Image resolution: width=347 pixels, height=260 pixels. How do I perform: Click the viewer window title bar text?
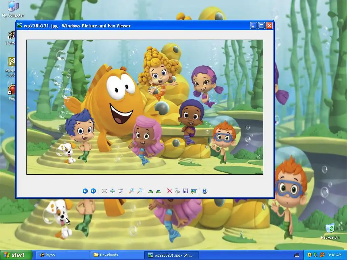(77, 26)
